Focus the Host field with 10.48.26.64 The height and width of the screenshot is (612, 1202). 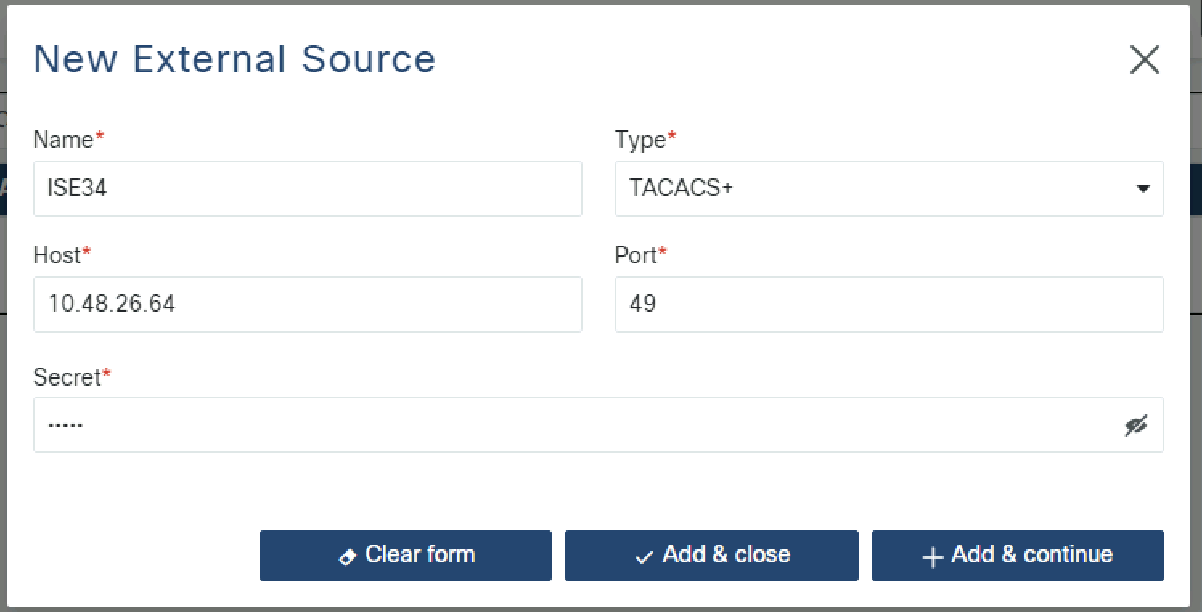[307, 304]
